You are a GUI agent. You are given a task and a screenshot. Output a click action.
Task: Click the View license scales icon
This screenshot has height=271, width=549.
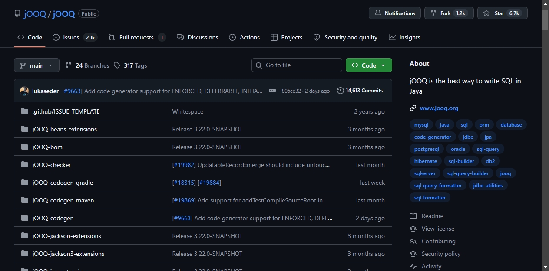(x=413, y=229)
